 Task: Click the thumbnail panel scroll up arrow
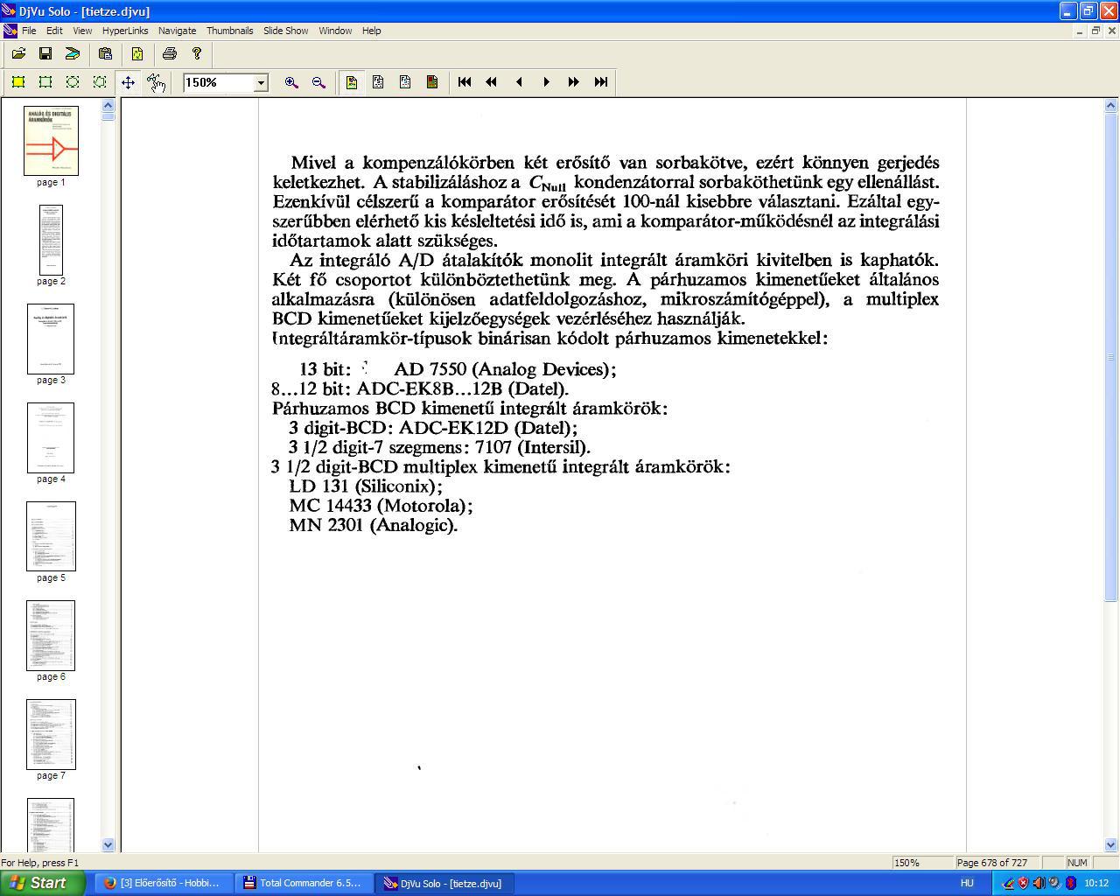(108, 105)
